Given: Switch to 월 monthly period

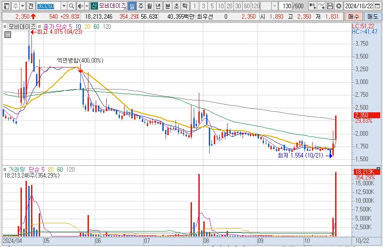Looking at the screenshot, I should pos(150,6).
